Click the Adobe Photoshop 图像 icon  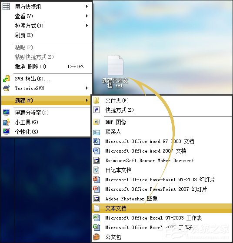97,199
